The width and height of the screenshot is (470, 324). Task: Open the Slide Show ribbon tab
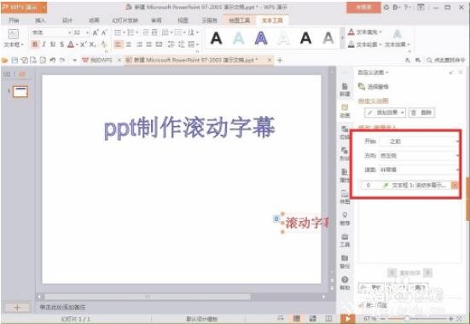tap(125, 20)
